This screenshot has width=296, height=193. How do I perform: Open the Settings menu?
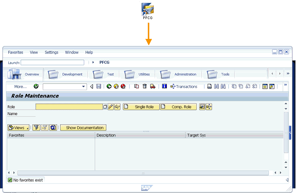tap(51, 52)
